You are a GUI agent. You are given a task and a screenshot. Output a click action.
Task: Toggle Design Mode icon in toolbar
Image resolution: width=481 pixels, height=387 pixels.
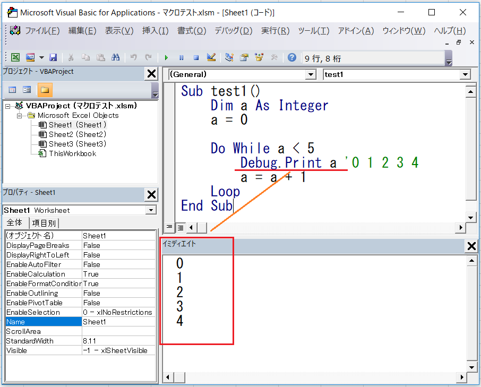[x=211, y=57]
